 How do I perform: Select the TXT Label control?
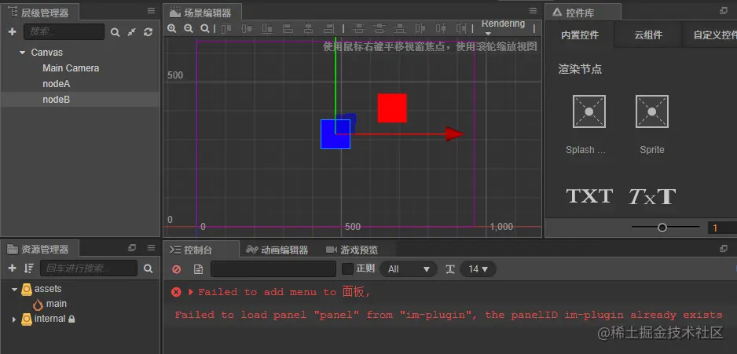point(589,196)
